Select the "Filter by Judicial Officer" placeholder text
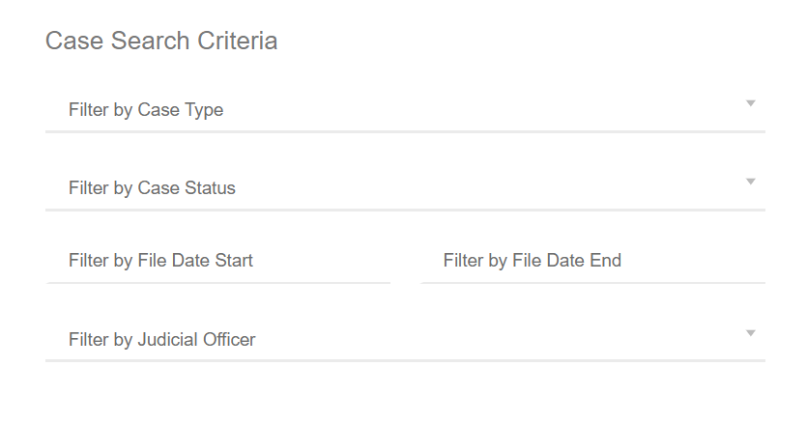 pyautogui.click(x=162, y=340)
